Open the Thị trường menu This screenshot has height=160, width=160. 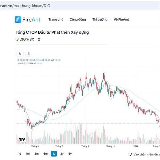click(x=100, y=19)
